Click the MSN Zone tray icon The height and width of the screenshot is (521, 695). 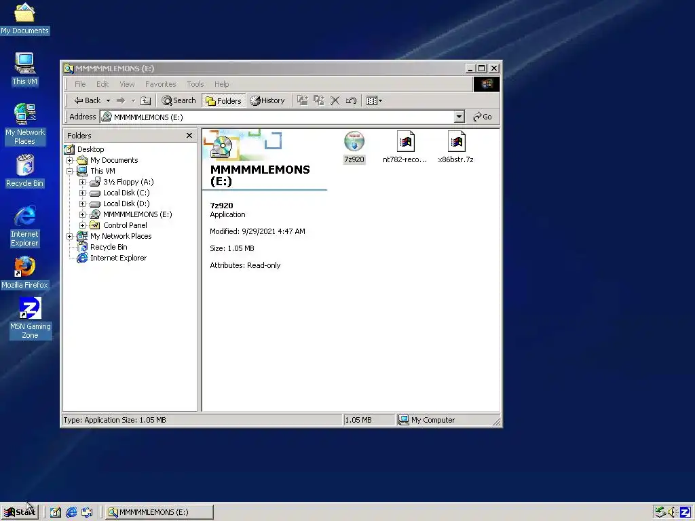685,512
